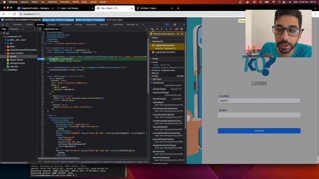Click the Apple menu logo

click(4, 2)
